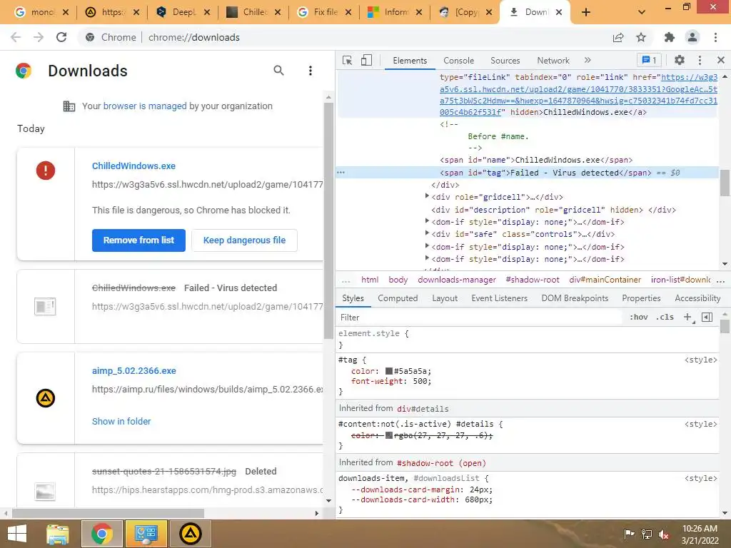731x548 pixels.
Task: Expand the breadcrumb trail left ellipsis
Action: (346, 280)
